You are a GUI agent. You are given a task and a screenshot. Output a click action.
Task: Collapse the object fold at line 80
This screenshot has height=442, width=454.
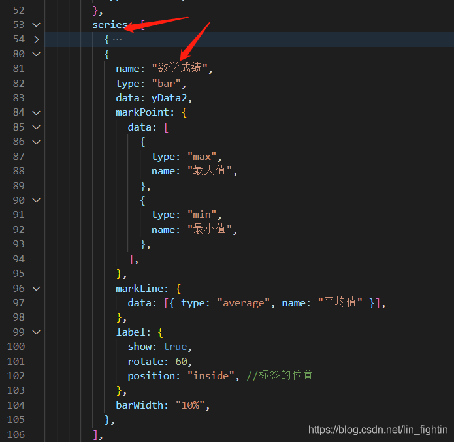coord(36,54)
